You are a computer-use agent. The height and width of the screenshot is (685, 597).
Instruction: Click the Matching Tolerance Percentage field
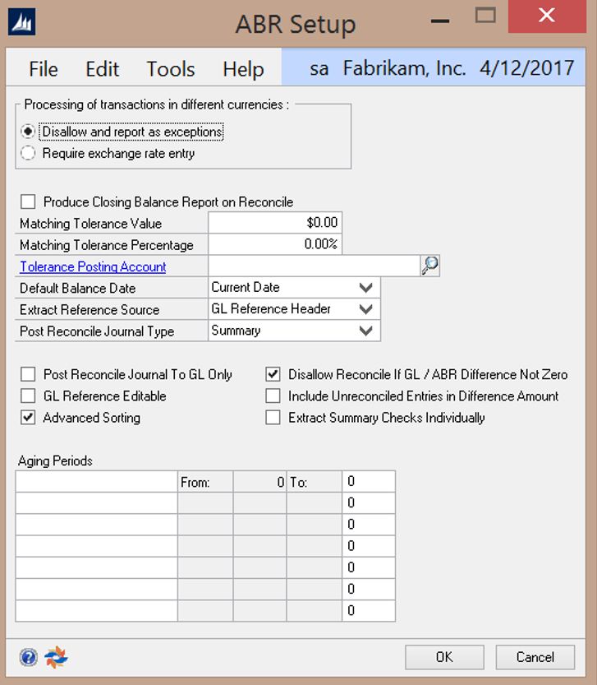click(274, 245)
